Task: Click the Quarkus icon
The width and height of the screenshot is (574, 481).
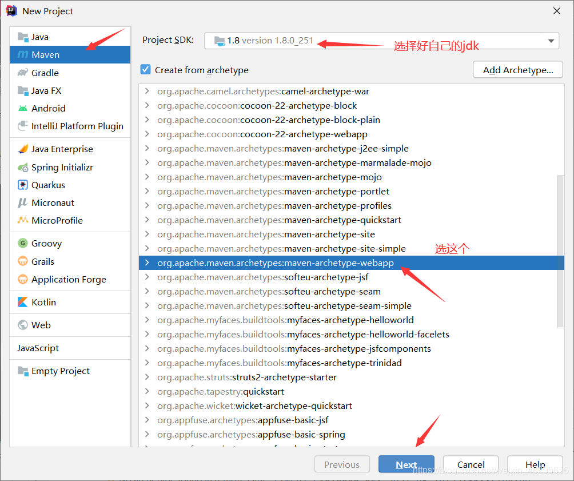Action: pos(23,185)
